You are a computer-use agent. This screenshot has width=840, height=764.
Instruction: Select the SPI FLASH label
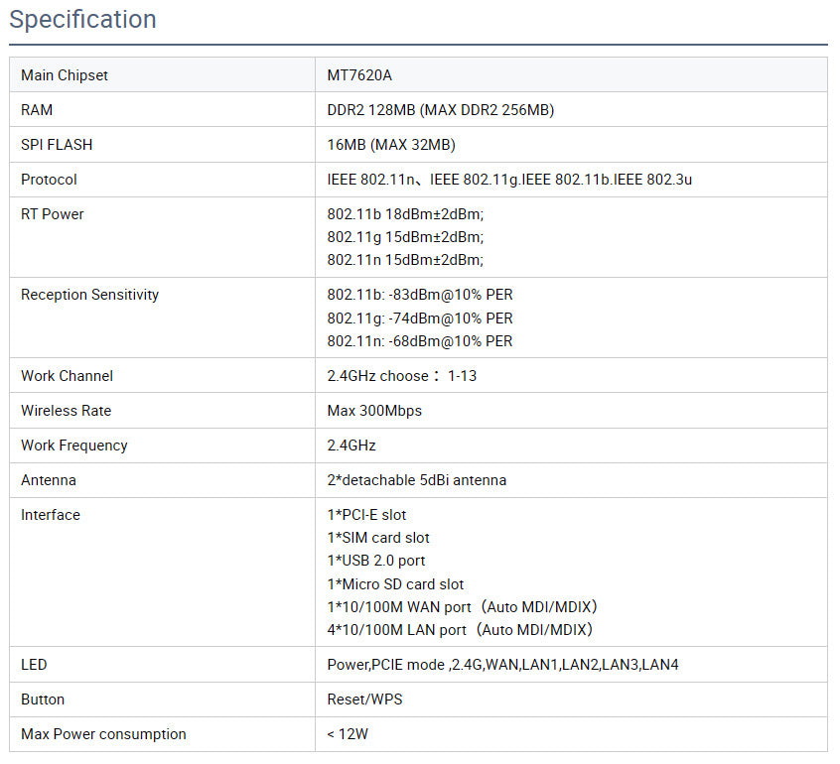point(57,145)
